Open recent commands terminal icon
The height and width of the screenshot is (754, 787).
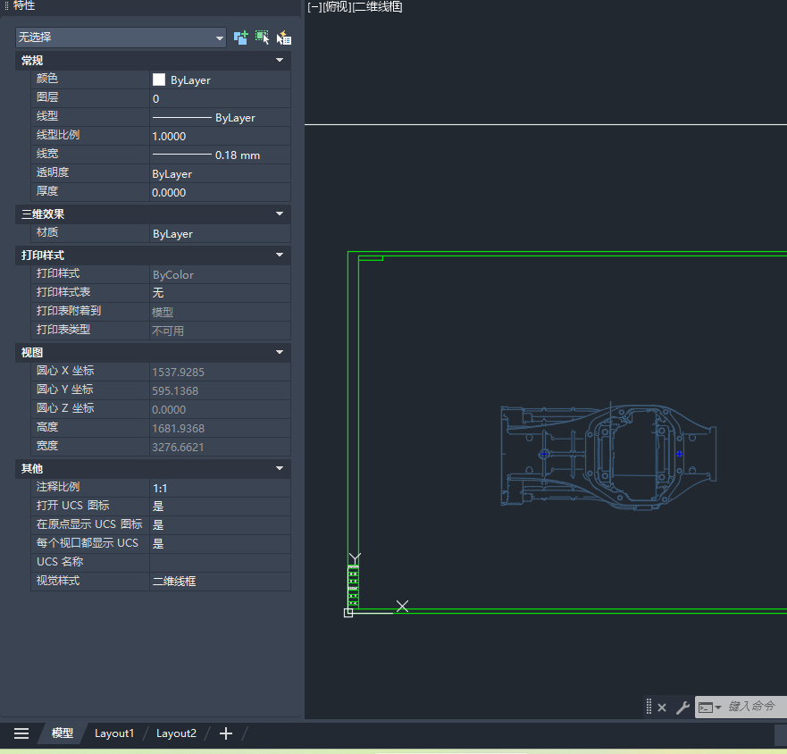pos(709,708)
